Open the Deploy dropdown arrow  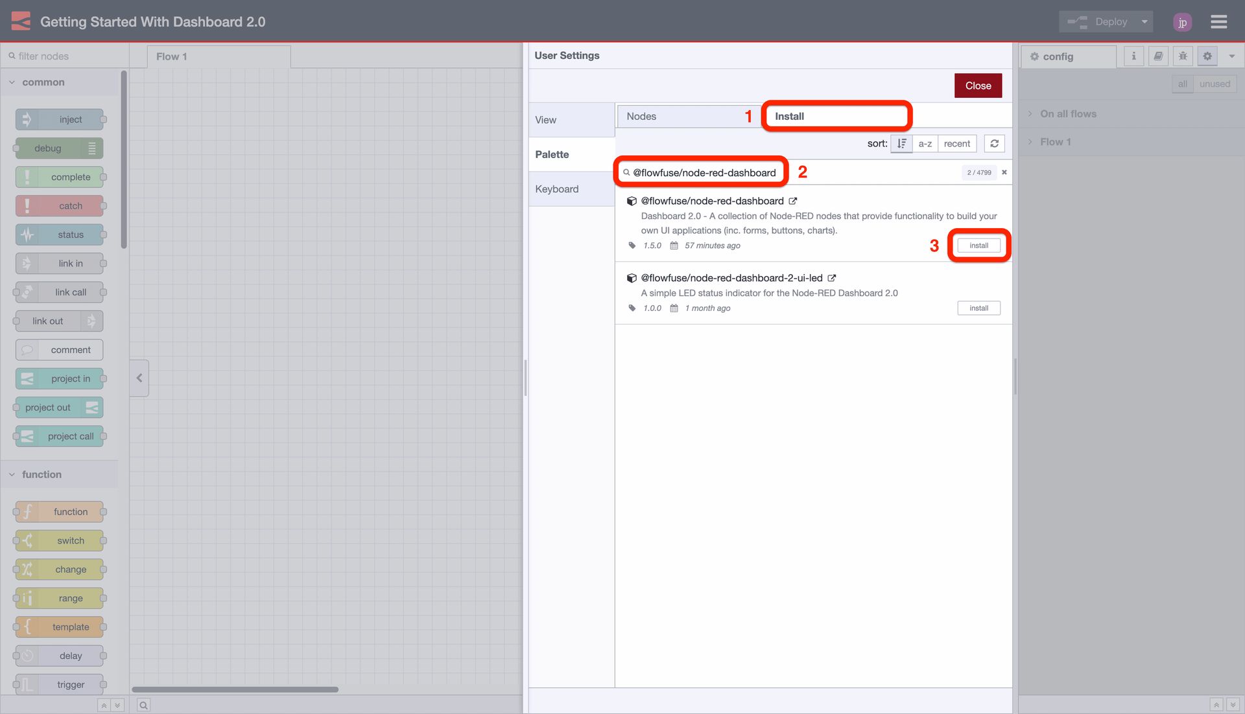coord(1145,21)
